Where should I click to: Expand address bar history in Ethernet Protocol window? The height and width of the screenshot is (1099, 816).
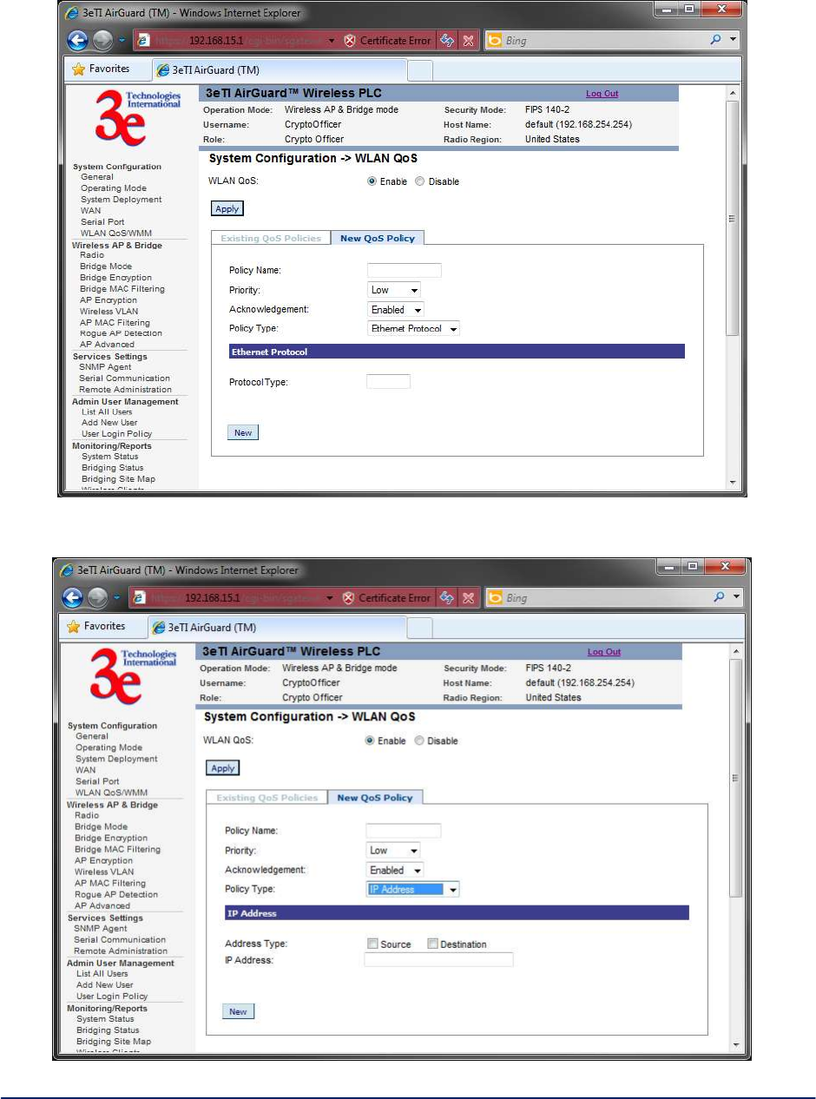pos(330,41)
